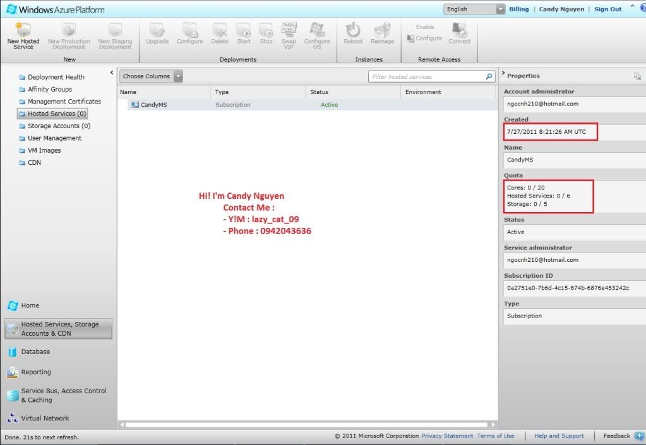Screen dimensions: 646x445
Task: Click the search magnifier in filter box
Action: pyautogui.click(x=489, y=76)
